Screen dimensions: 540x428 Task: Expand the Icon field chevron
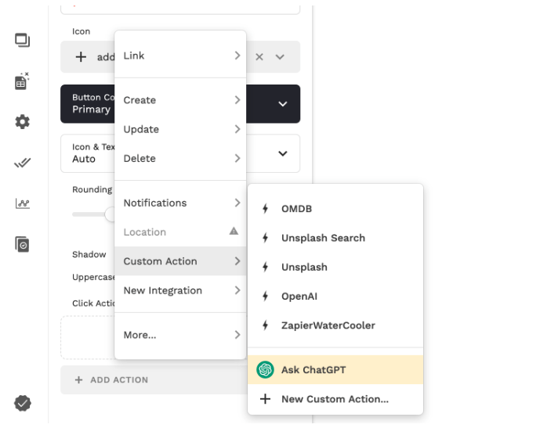280,57
